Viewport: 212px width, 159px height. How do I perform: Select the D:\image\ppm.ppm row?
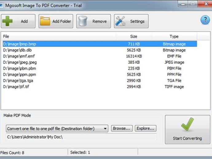(x=100, y=74)
